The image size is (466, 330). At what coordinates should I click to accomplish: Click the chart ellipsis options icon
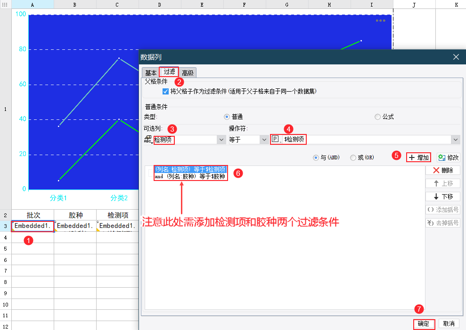point(380,21)
